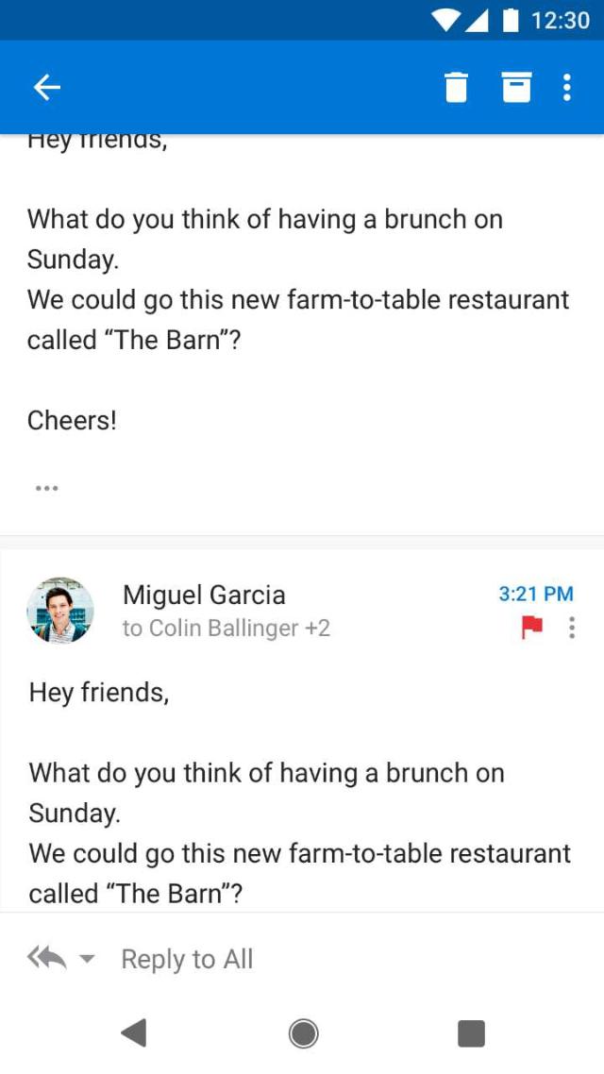Tap Reply to All
604x1074 pixels.
point(186,958)
